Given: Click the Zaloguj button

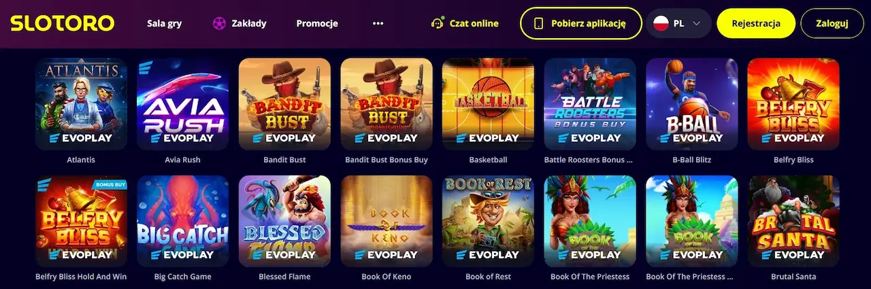Looking at the screenshot, I should (x=832, y=23).
